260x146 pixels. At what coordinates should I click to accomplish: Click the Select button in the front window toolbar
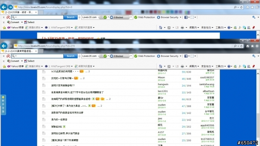[x=29, y=61]
